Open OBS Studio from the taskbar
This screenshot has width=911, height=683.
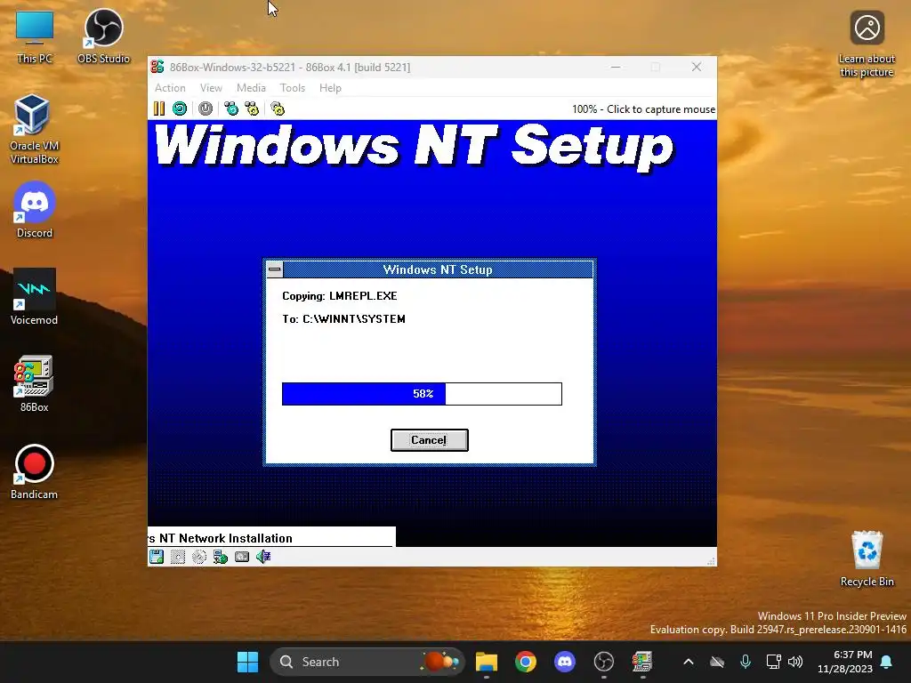[x=604, y=662]
